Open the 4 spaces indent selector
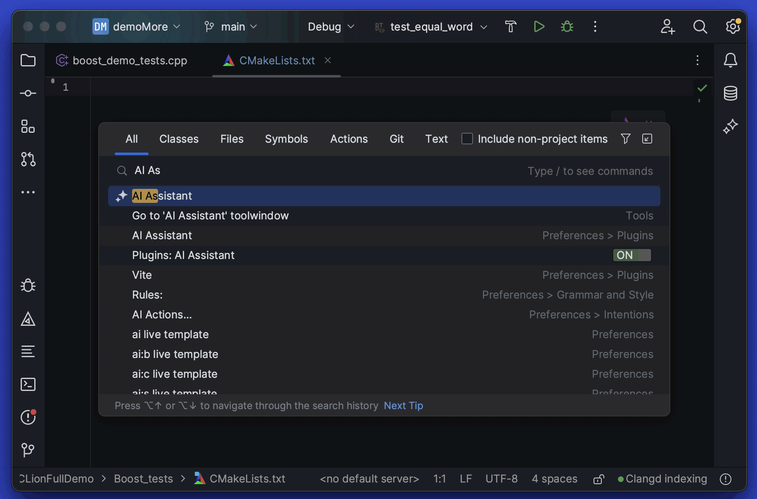 tap(554, 479)
